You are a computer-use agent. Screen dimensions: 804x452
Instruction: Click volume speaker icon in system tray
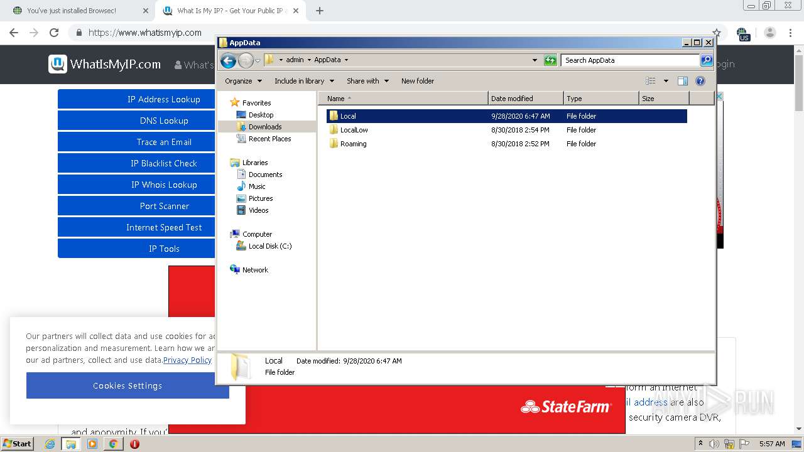[x=714, y=444]
